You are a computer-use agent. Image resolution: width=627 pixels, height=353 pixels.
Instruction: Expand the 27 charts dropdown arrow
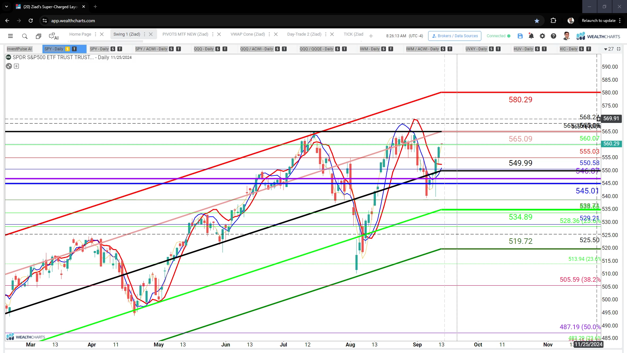(x=605, y=49)
